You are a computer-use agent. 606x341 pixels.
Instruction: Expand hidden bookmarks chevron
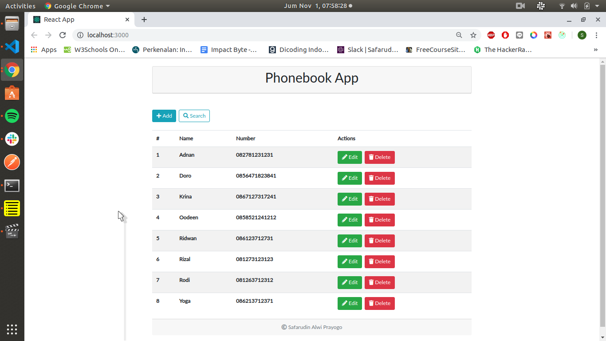click(x=595, y=50)
